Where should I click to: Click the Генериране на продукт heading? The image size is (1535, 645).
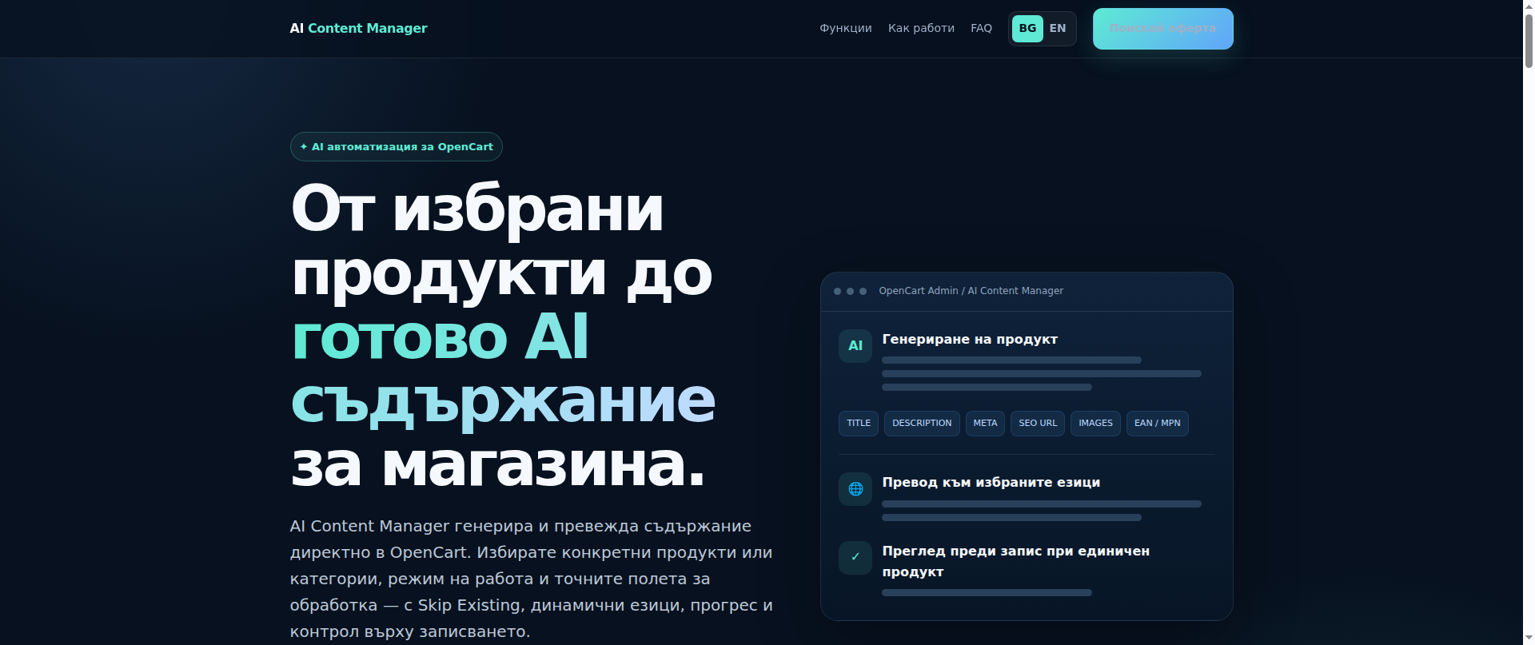(x=970, y=339)
